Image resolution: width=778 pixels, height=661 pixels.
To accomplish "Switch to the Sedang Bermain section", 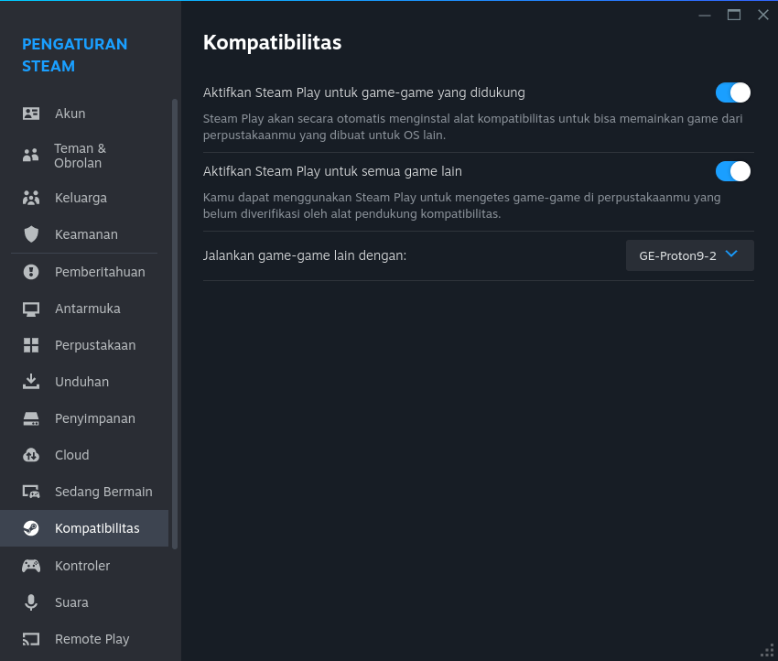I will (103, 492).
